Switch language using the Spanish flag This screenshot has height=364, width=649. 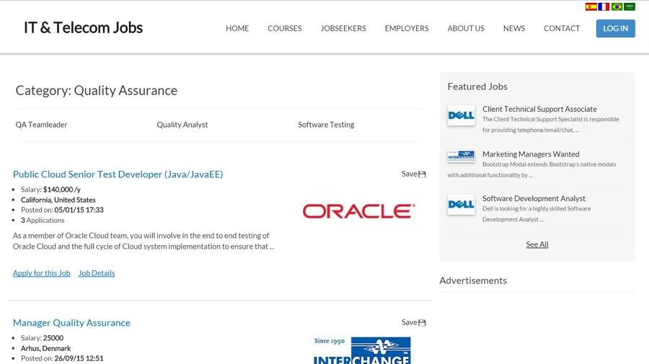click(x=591, y=6)
